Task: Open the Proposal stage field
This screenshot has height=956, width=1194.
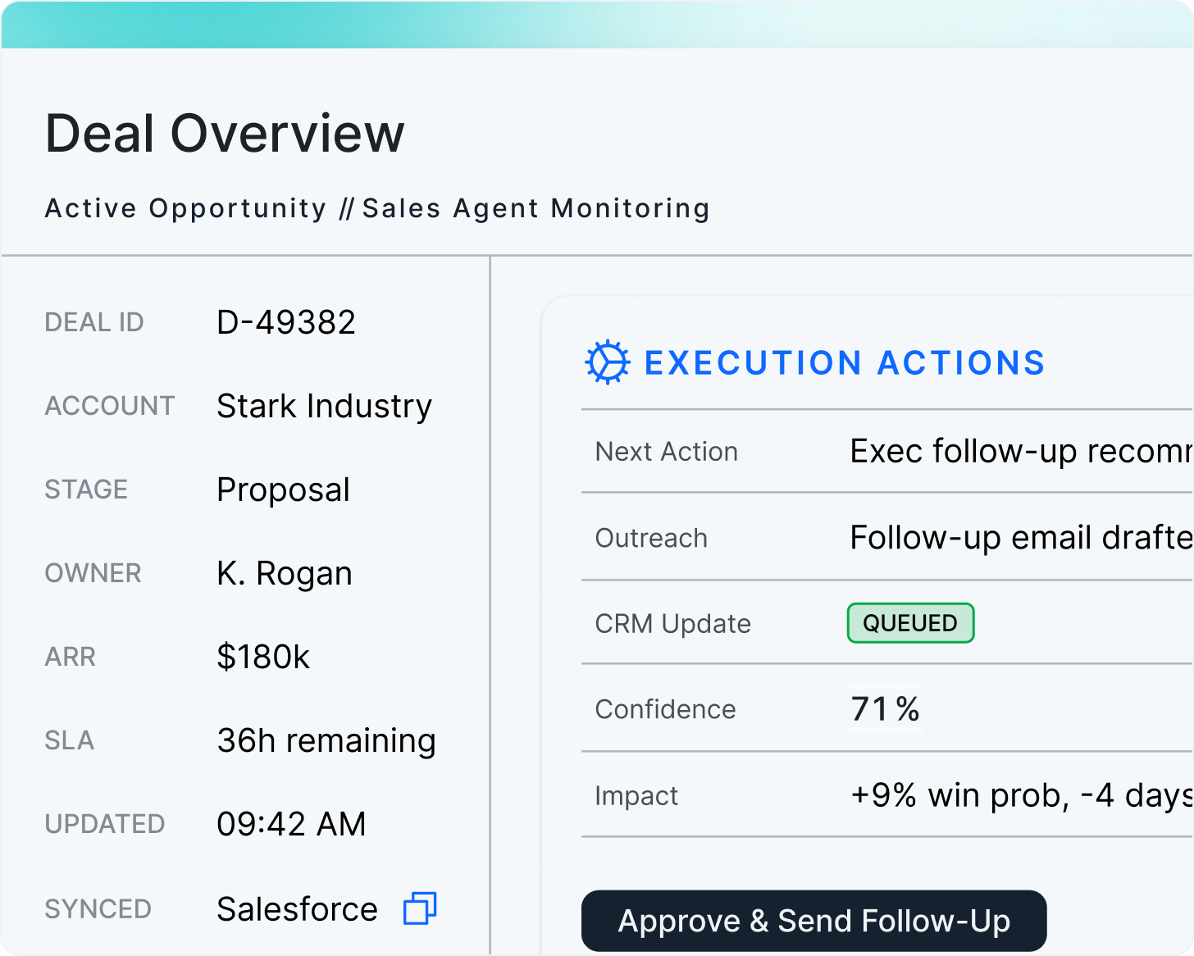Action: pos(283,489)
